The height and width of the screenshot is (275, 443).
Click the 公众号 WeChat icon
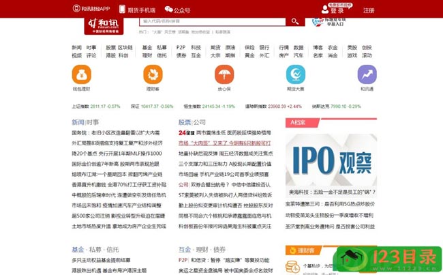tap(168, 10)
